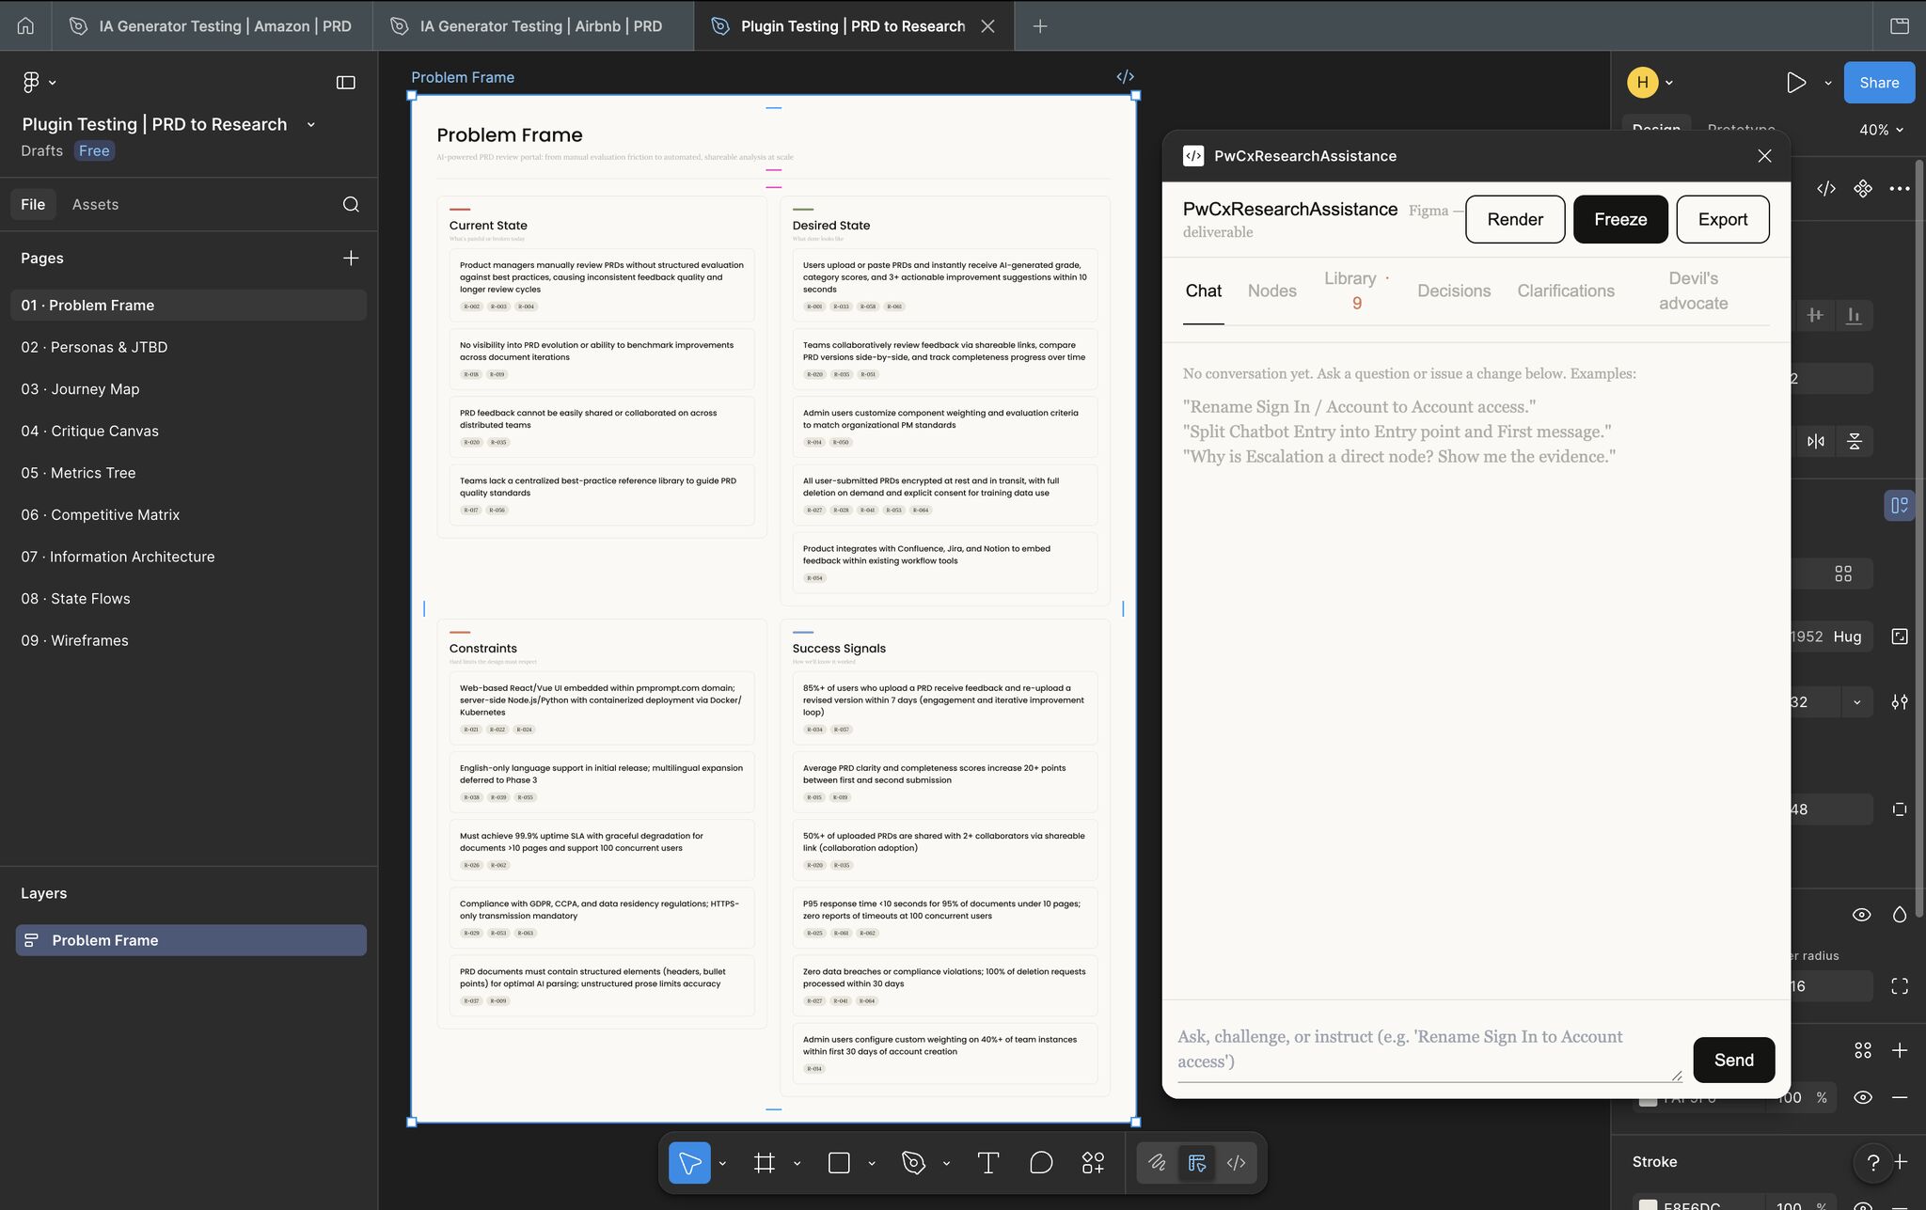Viewport: 1926px width, 1210px height.
Task: Expand the Pen tool options chevron
Action: 946,1164
